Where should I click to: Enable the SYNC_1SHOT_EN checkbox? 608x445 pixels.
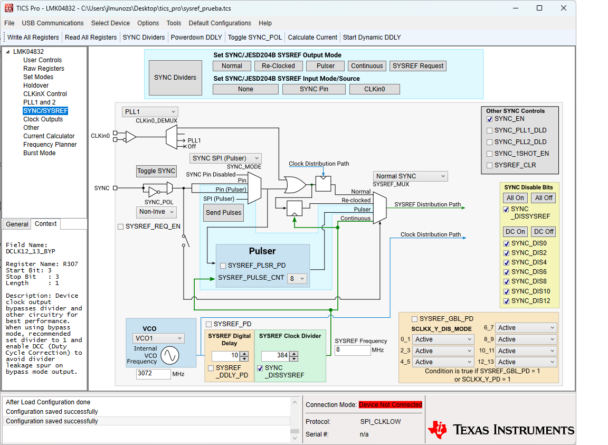[x=489, y=154]
